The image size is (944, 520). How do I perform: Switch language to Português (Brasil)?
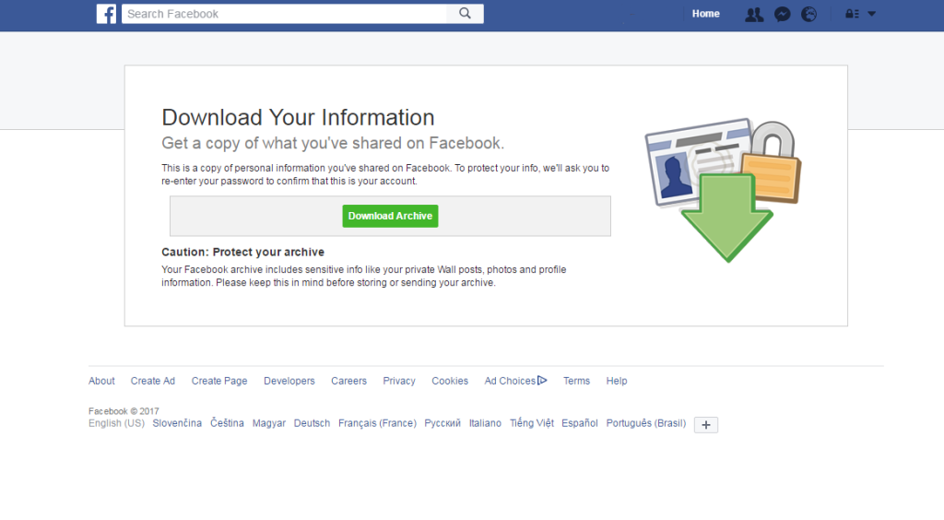pos(646,423)
